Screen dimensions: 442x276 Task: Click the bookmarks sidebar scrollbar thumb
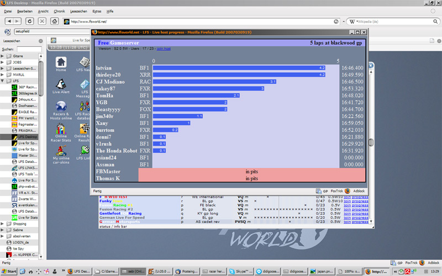tap(41, 78)
